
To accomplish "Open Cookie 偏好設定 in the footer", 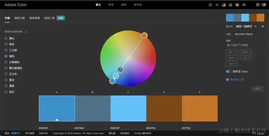I will coord(143,133).
